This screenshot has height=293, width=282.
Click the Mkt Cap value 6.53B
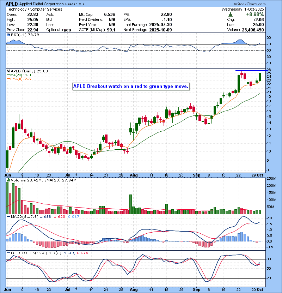click(x=110, y=14)
